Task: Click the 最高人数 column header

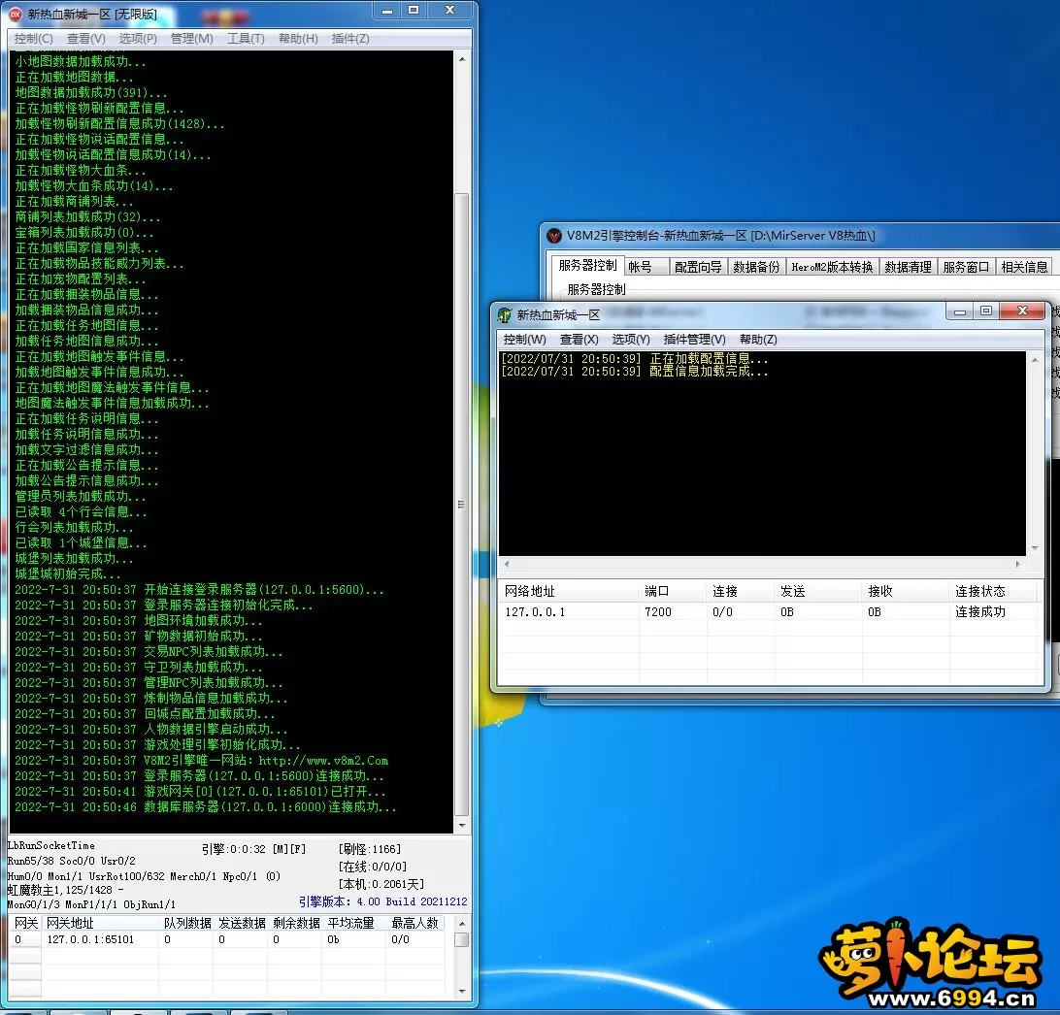Action: pyautogui.click(x=414, y=923)
